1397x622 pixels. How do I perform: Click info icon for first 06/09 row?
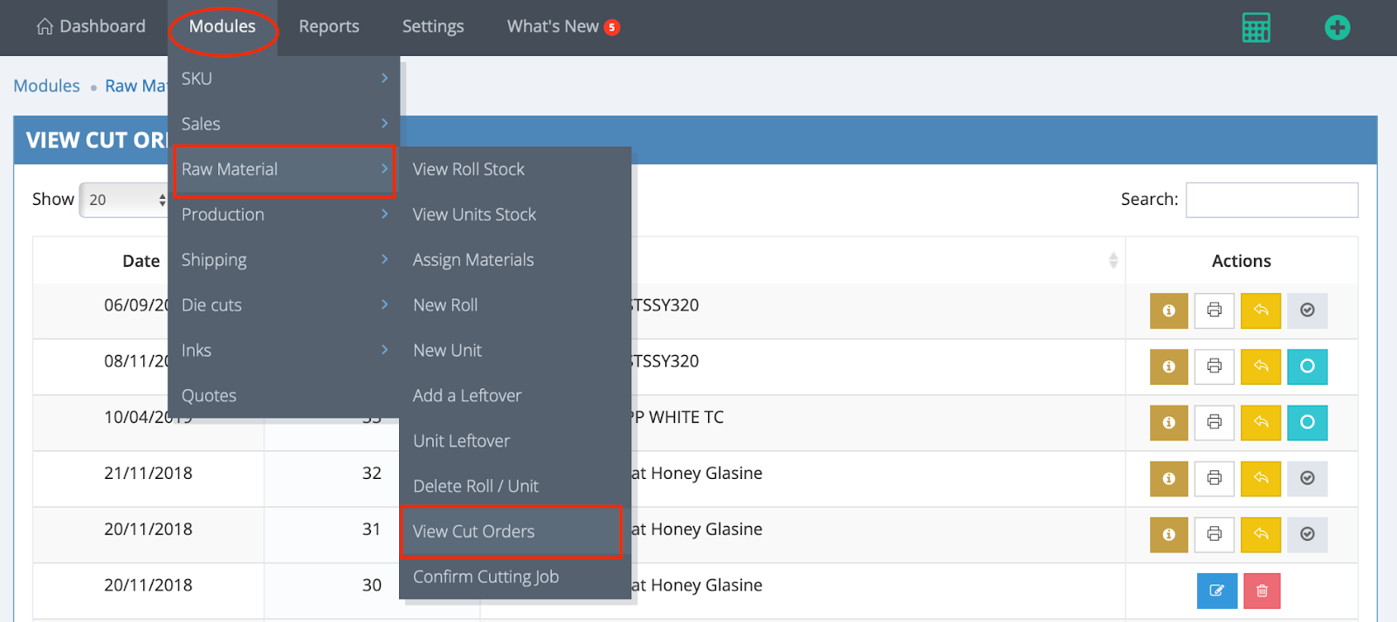point(1168,311)
